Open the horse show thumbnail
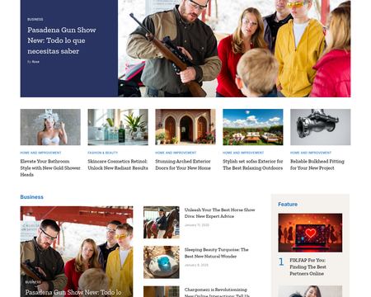The height and width of the screenshot is (297, 371). (x=162, y=223)
